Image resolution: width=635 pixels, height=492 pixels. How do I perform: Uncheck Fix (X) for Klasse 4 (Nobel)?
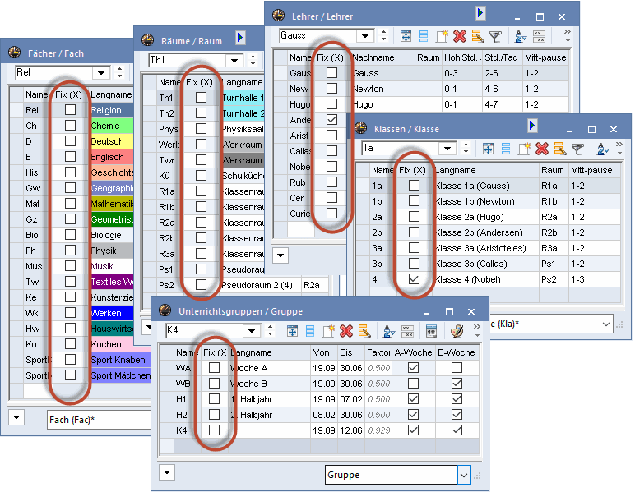[x=414, y=279]
